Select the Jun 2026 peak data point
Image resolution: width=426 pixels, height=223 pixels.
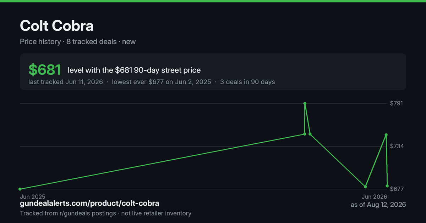386,135
